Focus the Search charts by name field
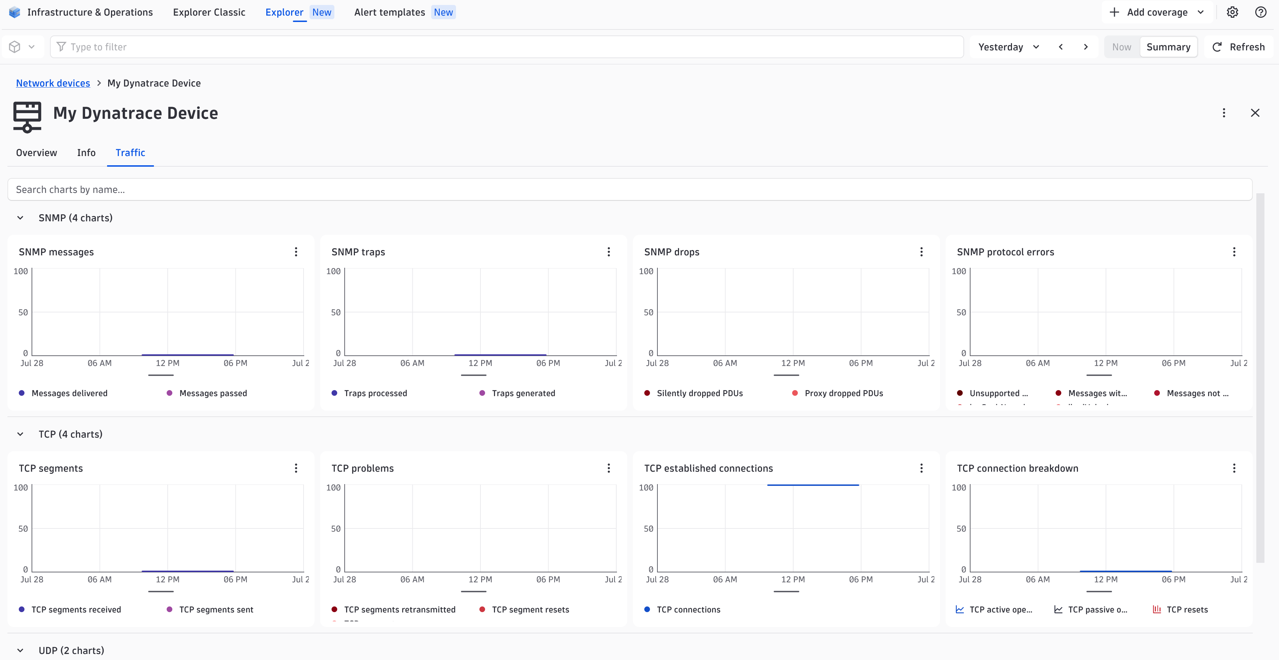1279x660 pixels. (x=629, y=190)
